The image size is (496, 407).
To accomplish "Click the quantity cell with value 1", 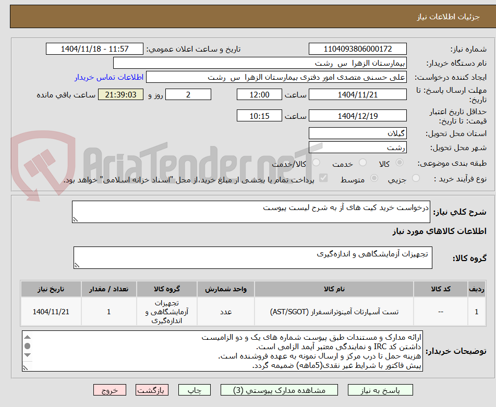I will pyautogui.click(x=109, y=312).
